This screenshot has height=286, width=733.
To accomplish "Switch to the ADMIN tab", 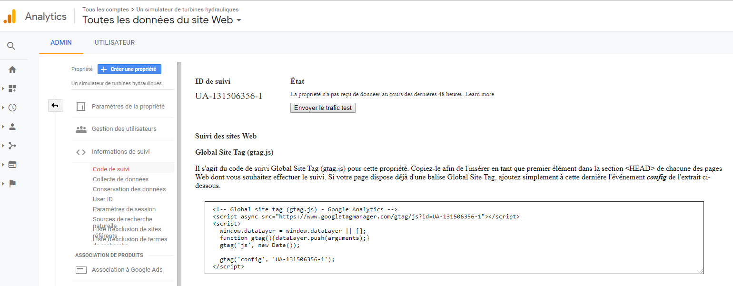I will pyautogui.click(x=61, y=42).
